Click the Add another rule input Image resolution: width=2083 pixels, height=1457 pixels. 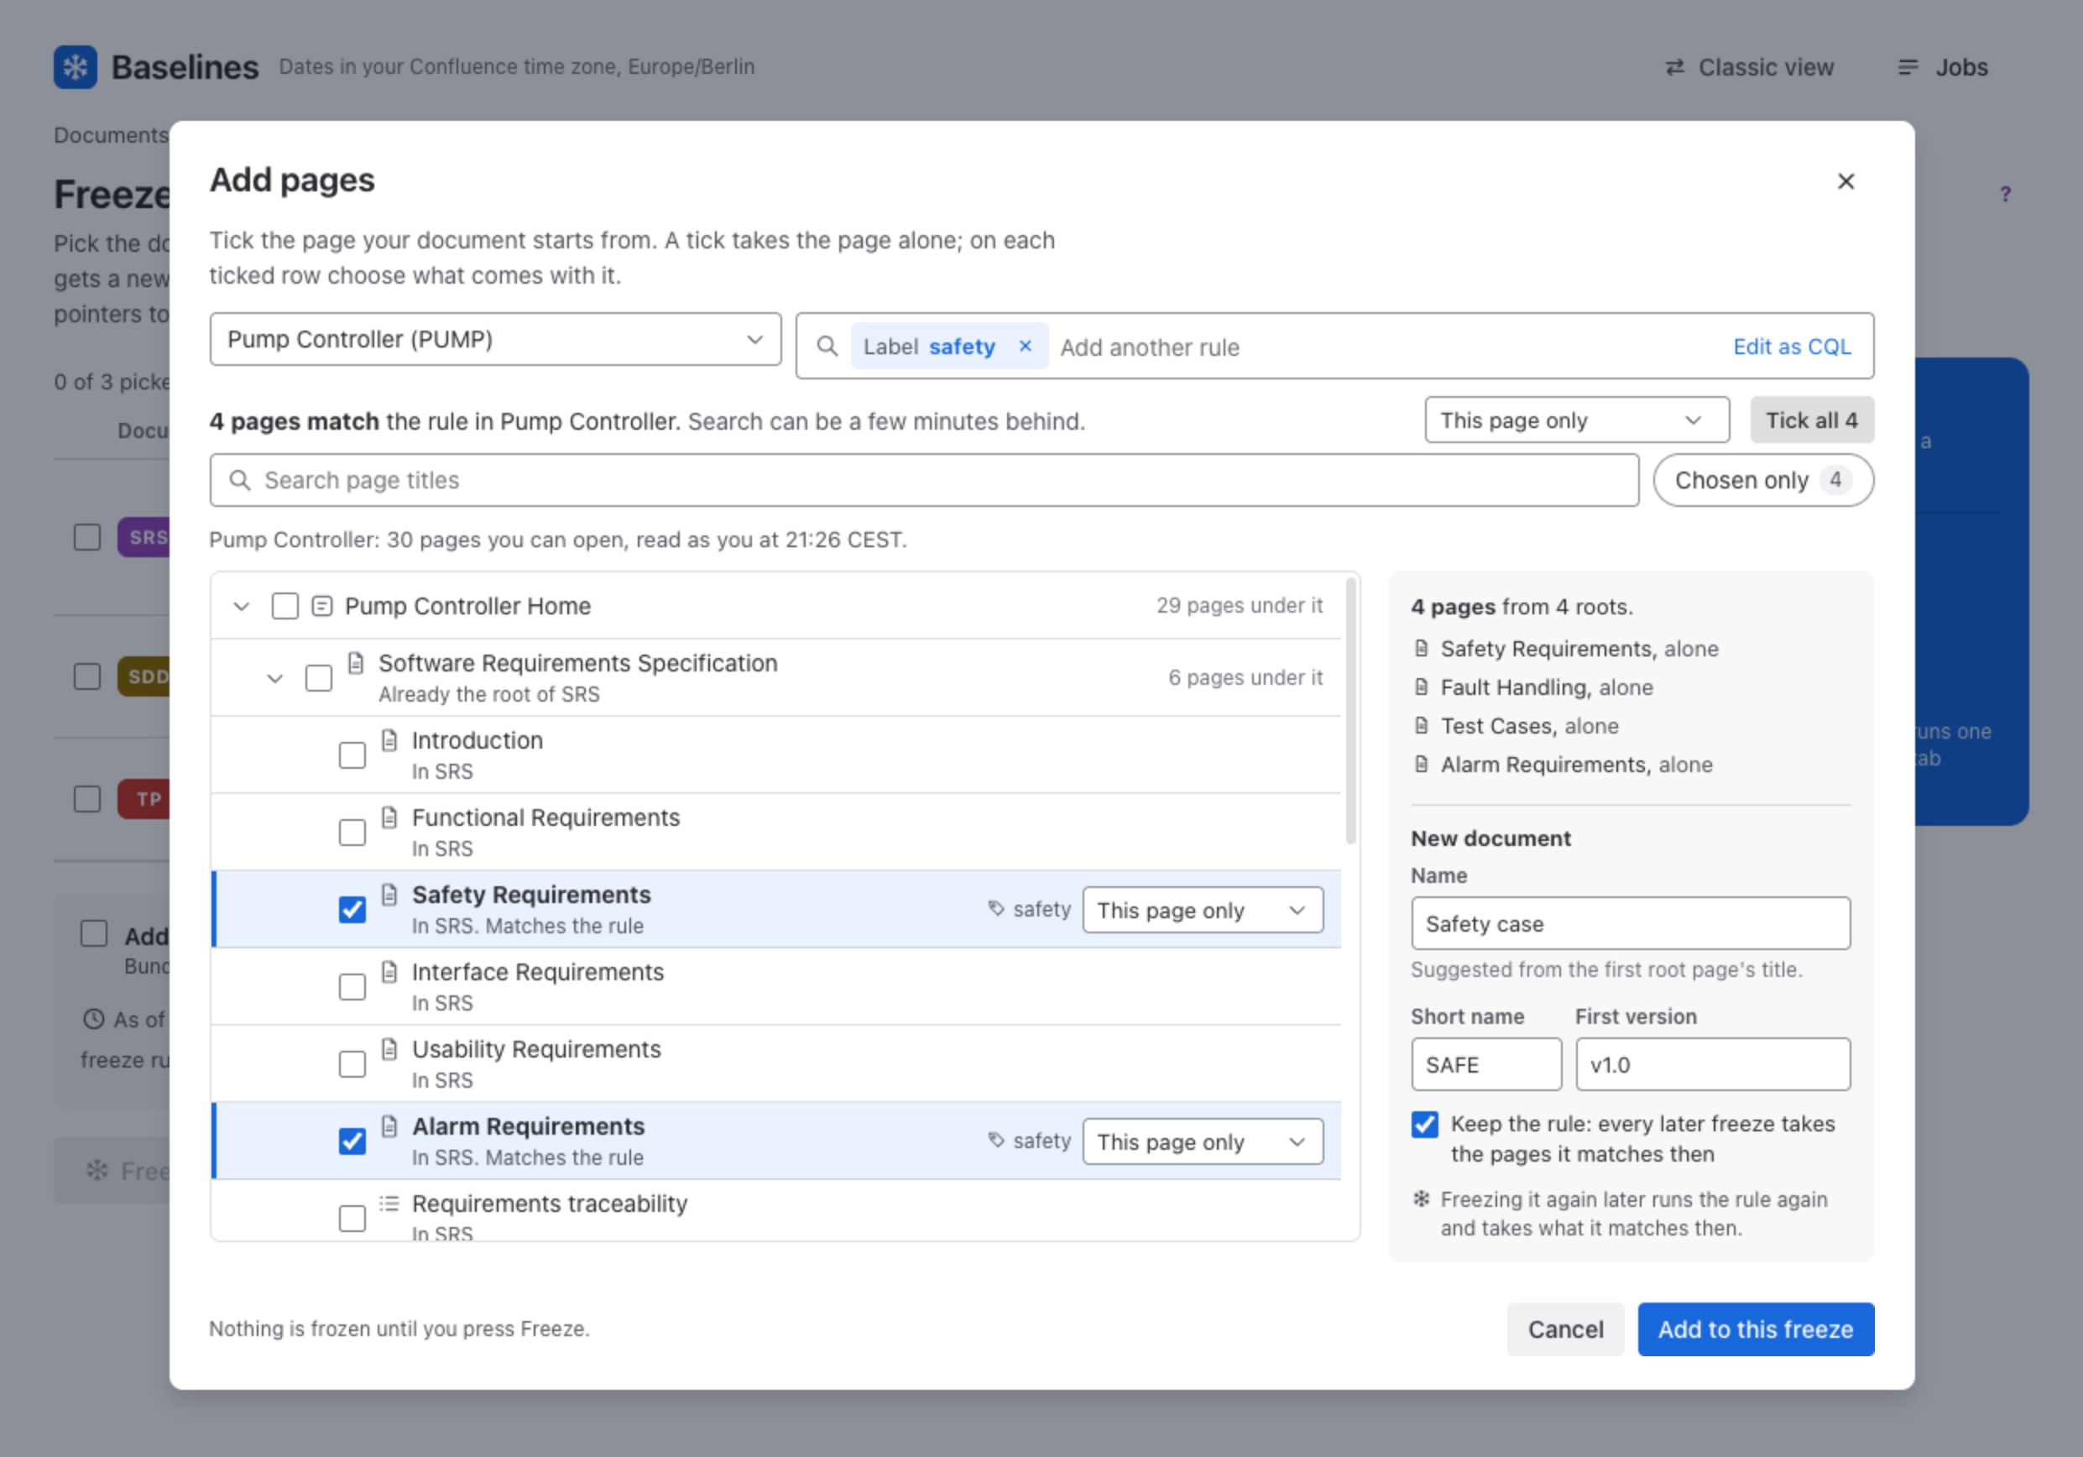click(x=1388, y=347)
